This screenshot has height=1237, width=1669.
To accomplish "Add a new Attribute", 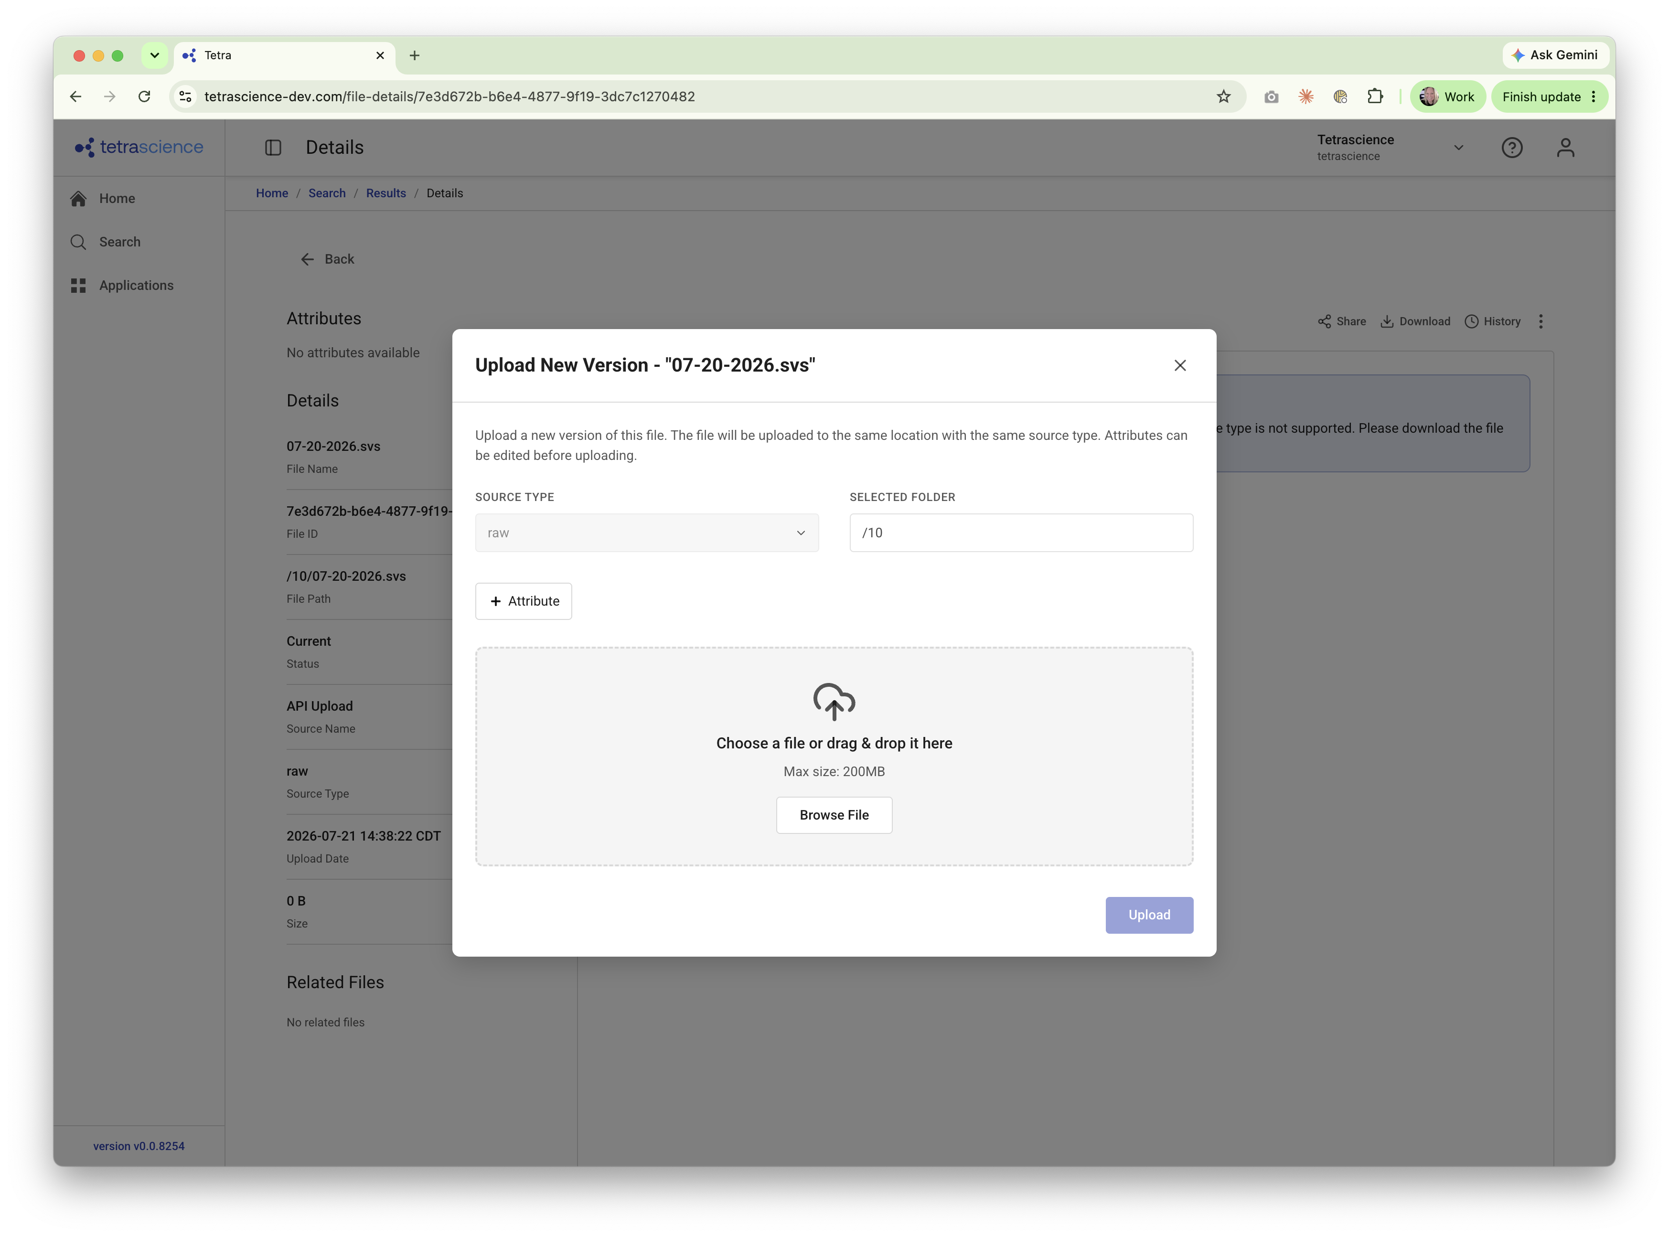I will tap(524, 600).
